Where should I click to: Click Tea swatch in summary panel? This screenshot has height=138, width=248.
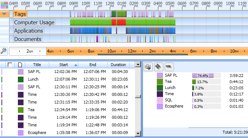160,82
